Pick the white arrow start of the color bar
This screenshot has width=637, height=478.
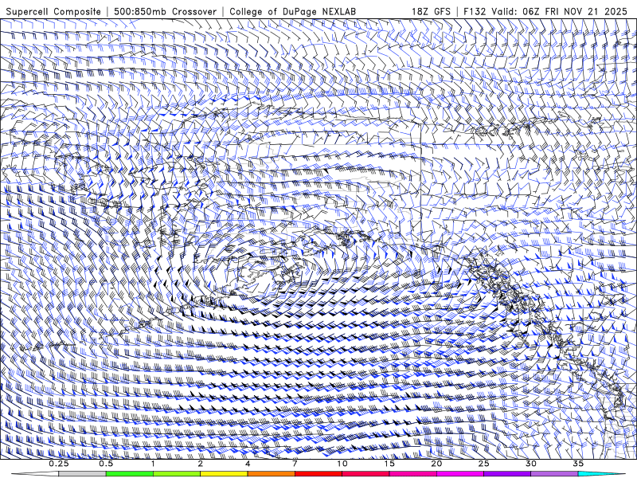pyautogui.click(x=35, y=474)
